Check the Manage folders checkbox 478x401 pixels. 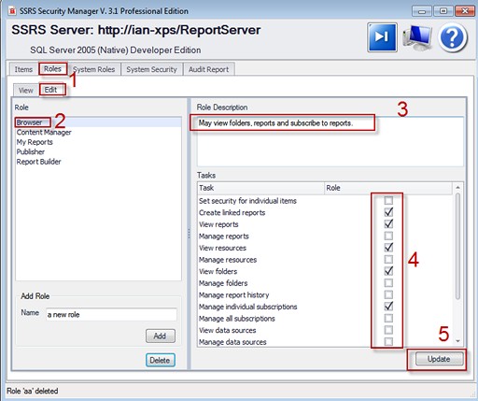(388, 283)
